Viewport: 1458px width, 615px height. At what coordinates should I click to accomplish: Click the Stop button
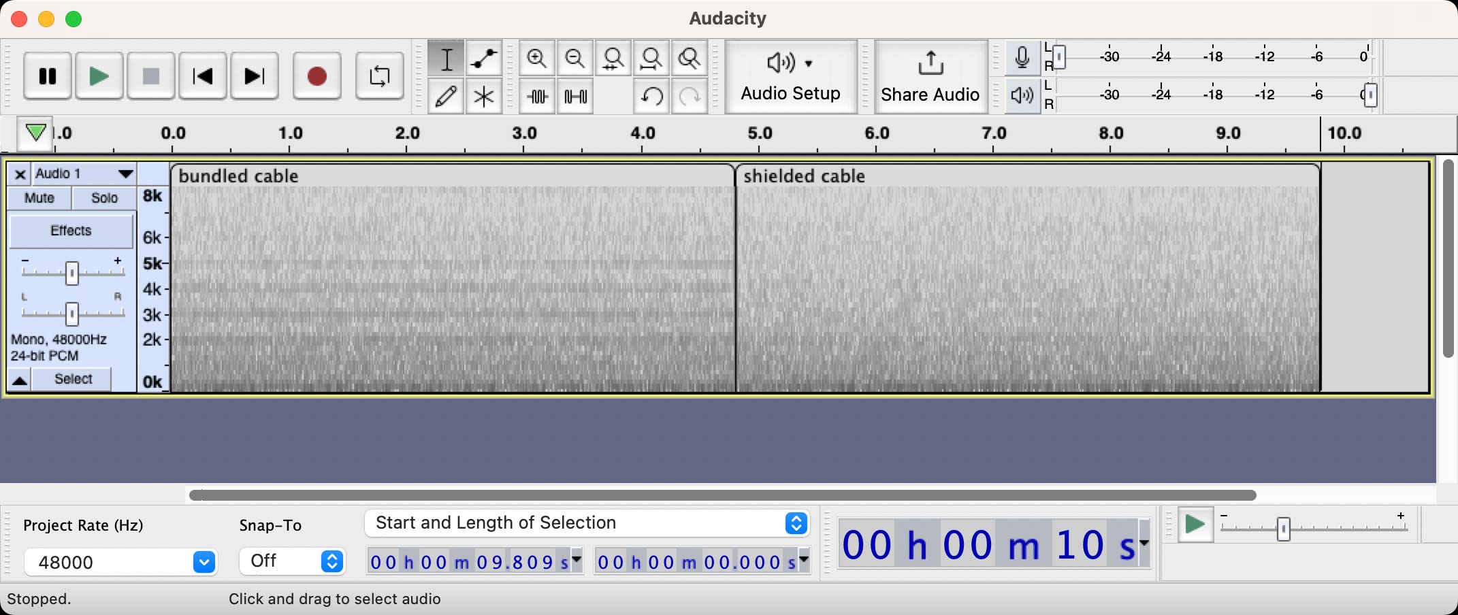pyautogui.click(x=151, y=76)
